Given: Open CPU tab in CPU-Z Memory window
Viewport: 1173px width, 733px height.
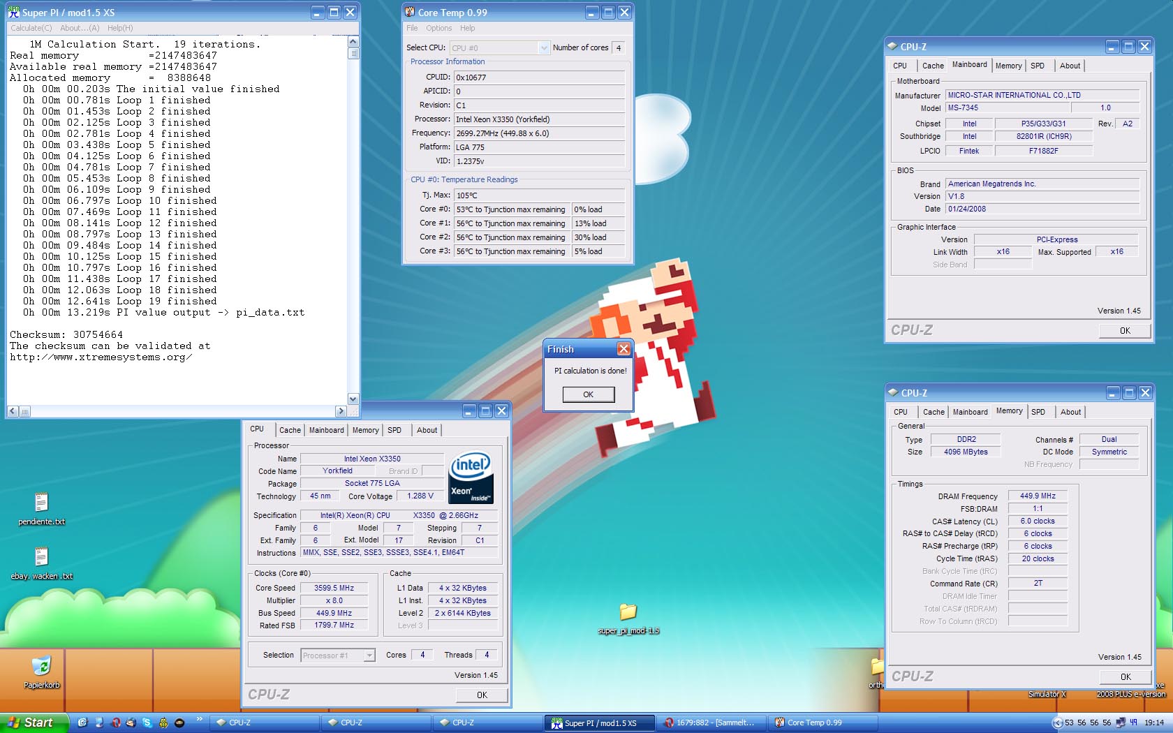Looking at the screenshot, I should (x=901, y=412).
